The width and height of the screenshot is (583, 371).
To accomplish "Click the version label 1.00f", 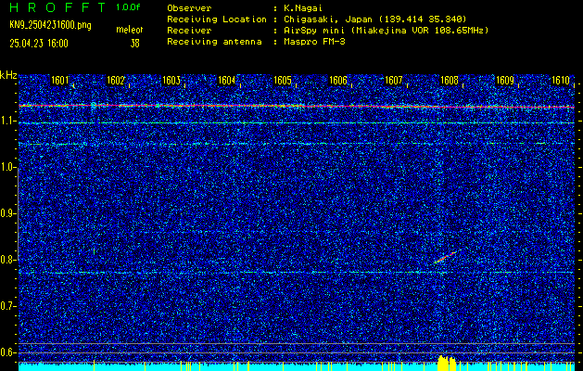I will (x=128, y=7).
